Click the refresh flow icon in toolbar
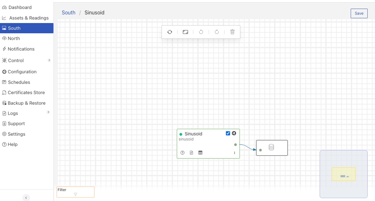375x201 pixels. click(x=170, y=32)
